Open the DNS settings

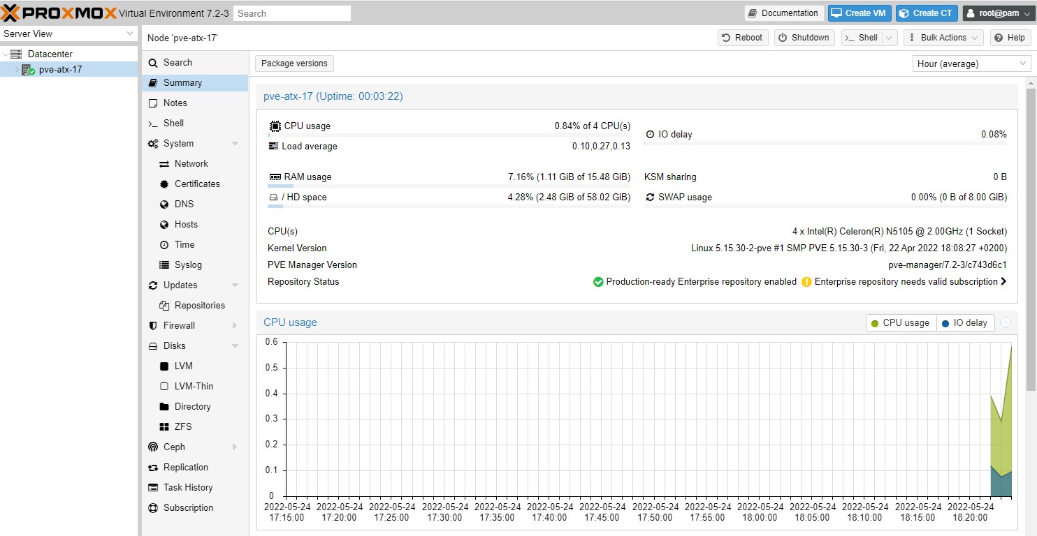(195, 204)
